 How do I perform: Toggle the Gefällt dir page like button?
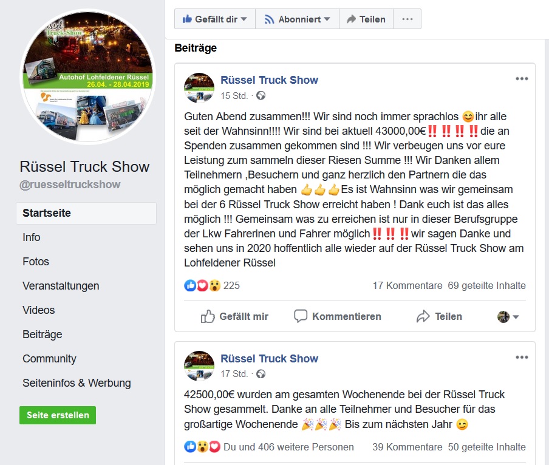tap(214, 19)
